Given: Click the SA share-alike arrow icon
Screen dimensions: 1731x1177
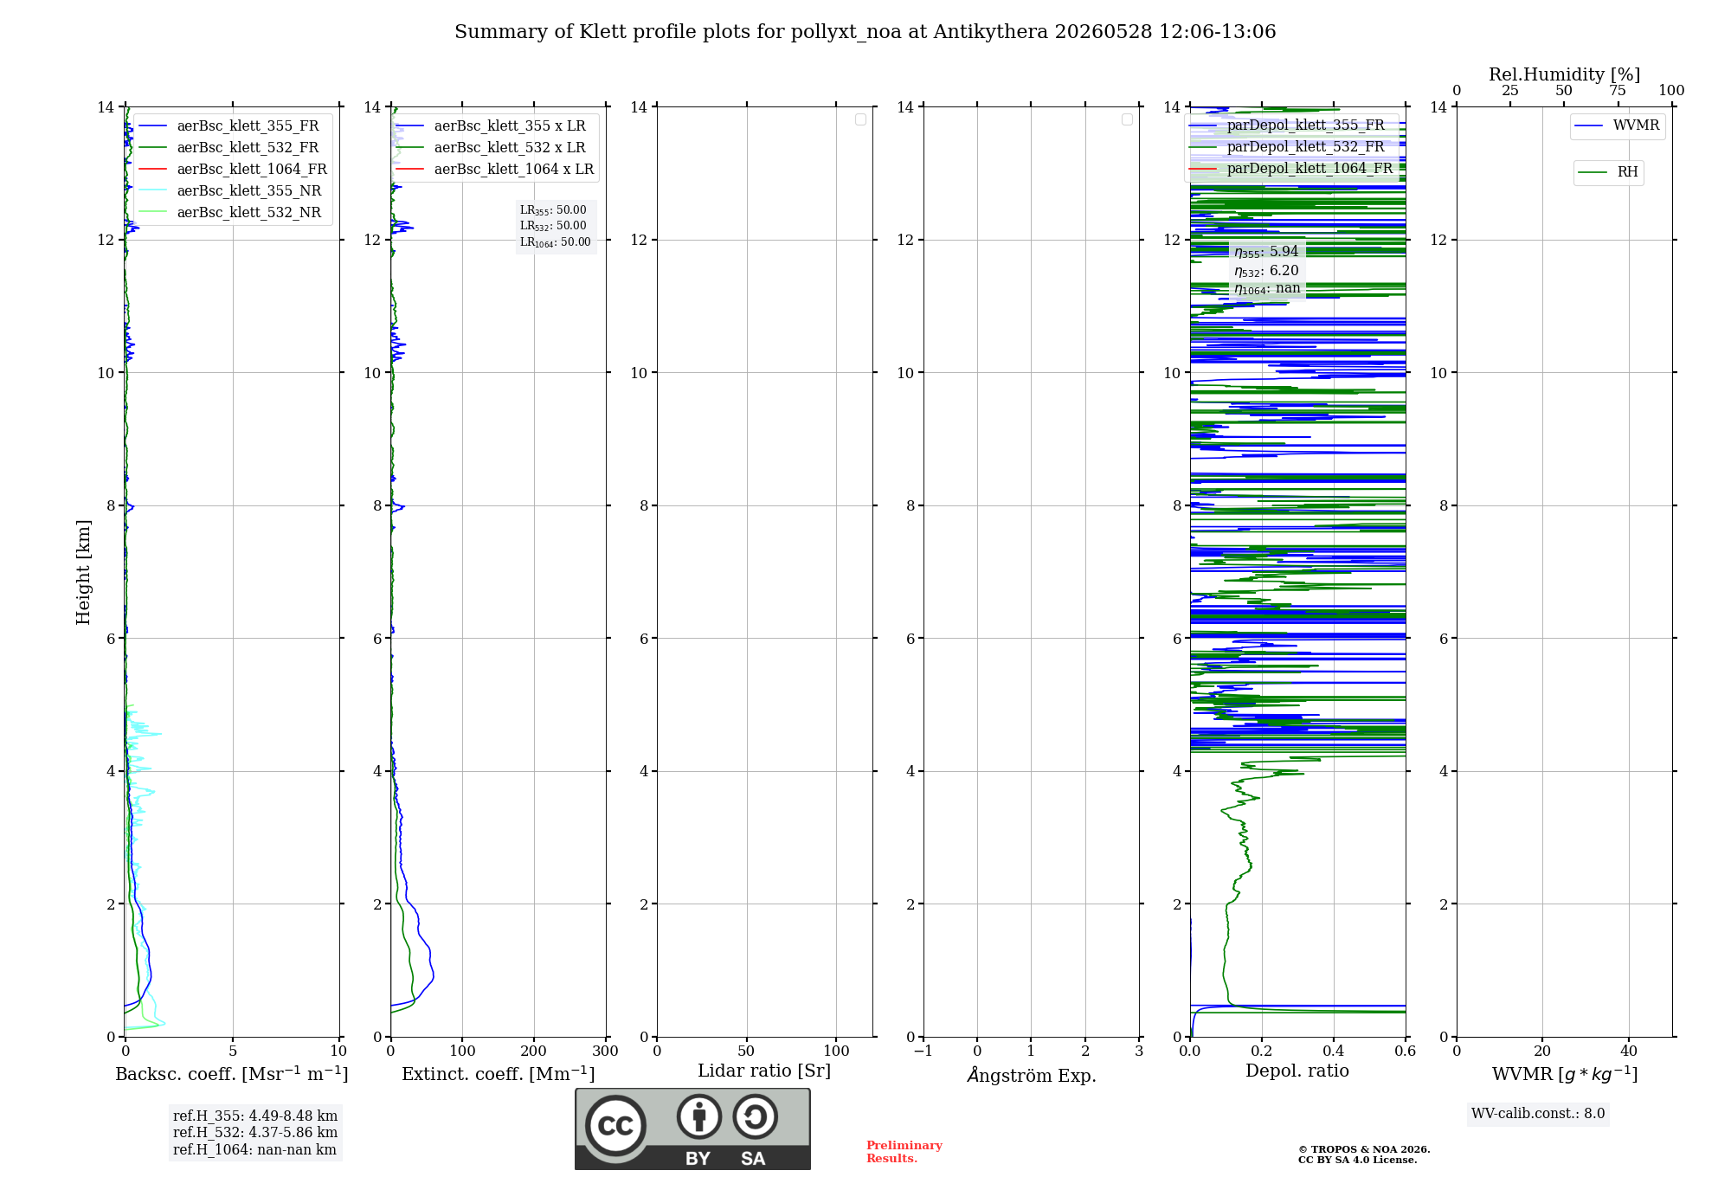Looking at the screenshot, I should coord(756,1116).
